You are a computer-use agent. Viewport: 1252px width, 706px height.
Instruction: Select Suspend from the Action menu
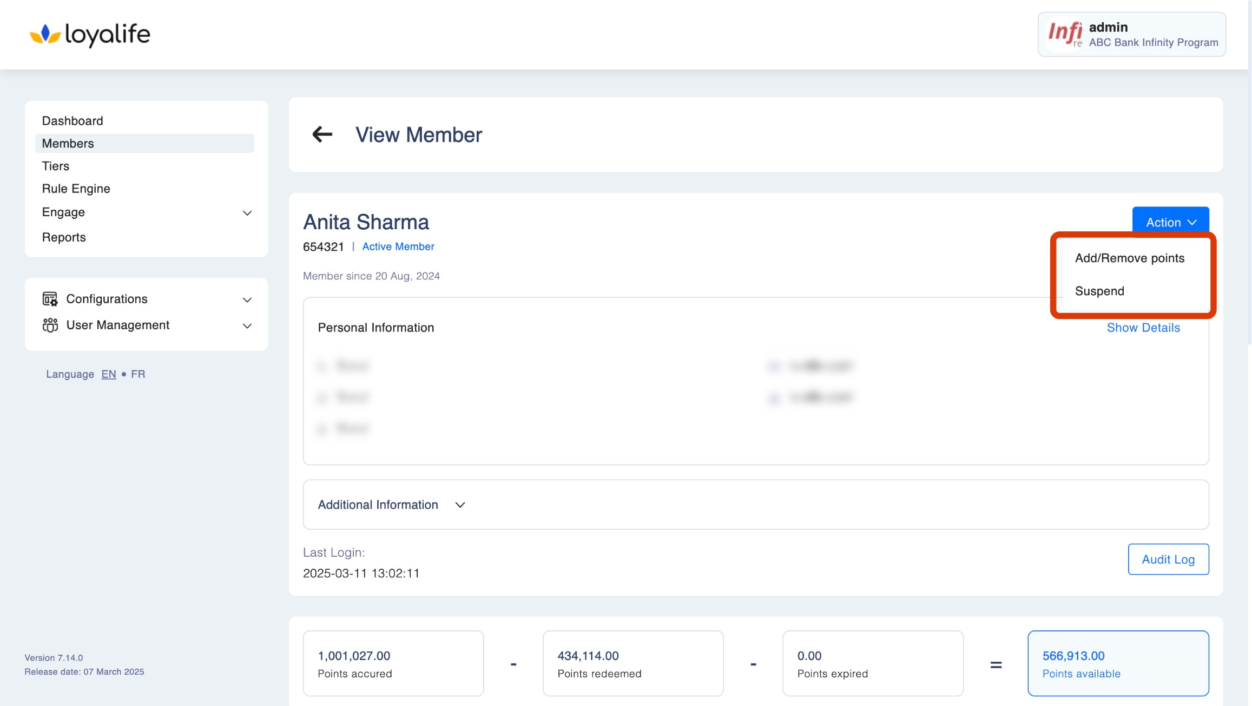point(1099,291)
